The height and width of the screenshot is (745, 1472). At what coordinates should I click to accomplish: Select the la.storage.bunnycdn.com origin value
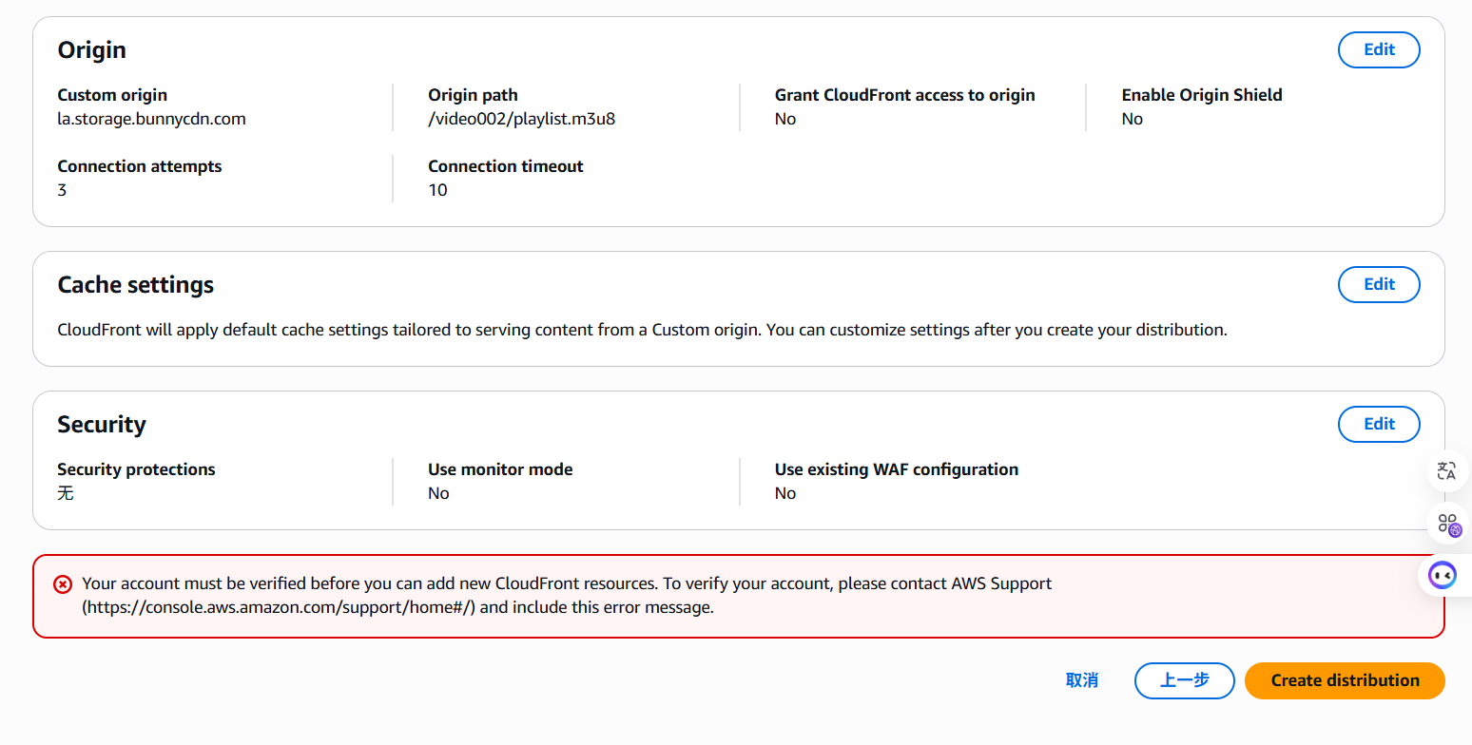(x=152, y=119)
